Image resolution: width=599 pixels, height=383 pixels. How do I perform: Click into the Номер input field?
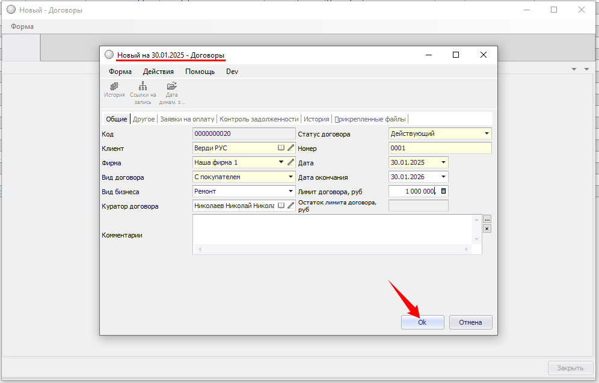click(x=440, y=148)
